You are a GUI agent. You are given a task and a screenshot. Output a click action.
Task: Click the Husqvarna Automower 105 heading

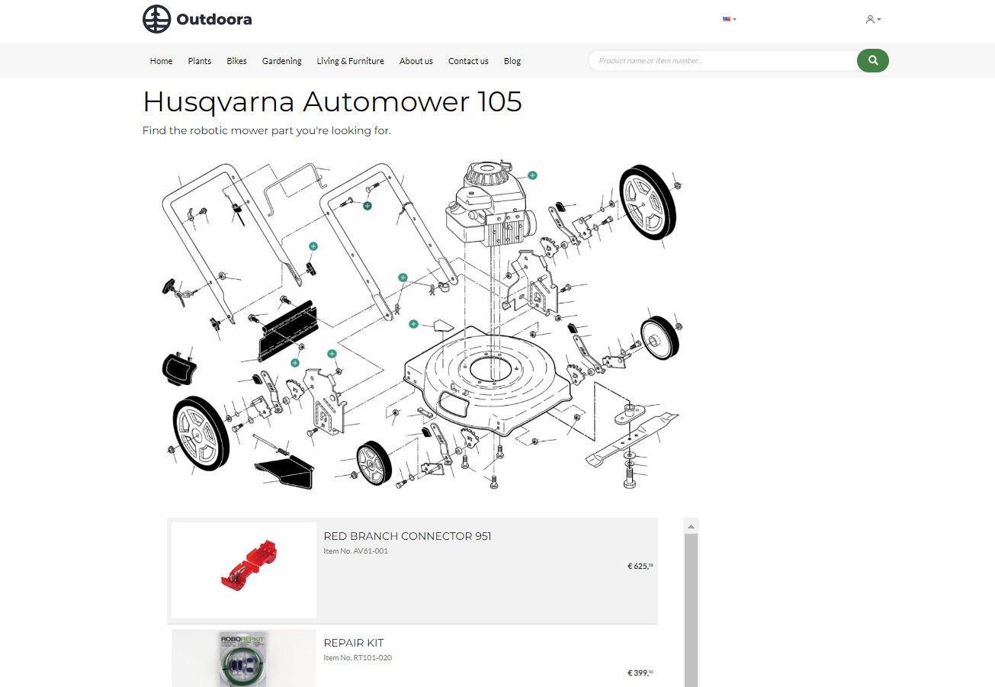click(x=332, y=101)
